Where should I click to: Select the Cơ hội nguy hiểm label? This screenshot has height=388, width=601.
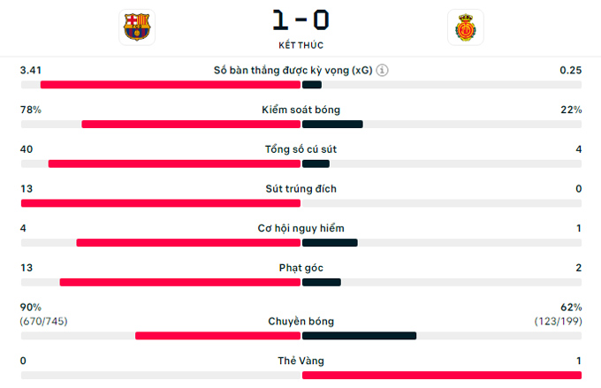(x=300, y=228)
